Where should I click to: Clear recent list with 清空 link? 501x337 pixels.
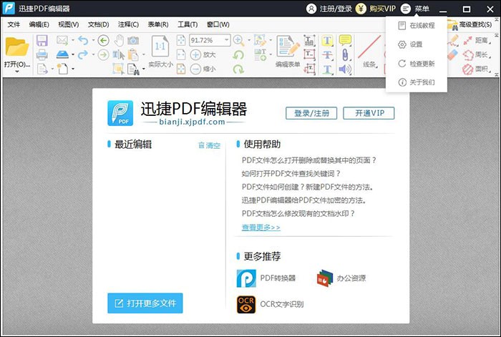210,145
